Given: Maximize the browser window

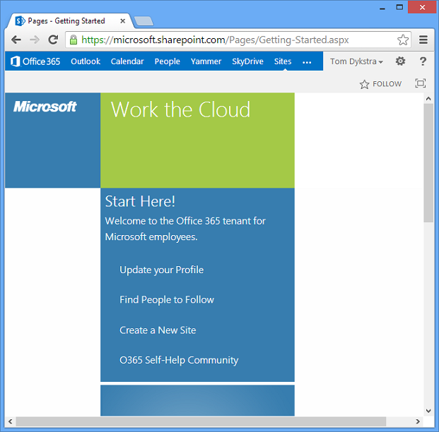Looking at the screenshot, I should [x=399, y=7].
